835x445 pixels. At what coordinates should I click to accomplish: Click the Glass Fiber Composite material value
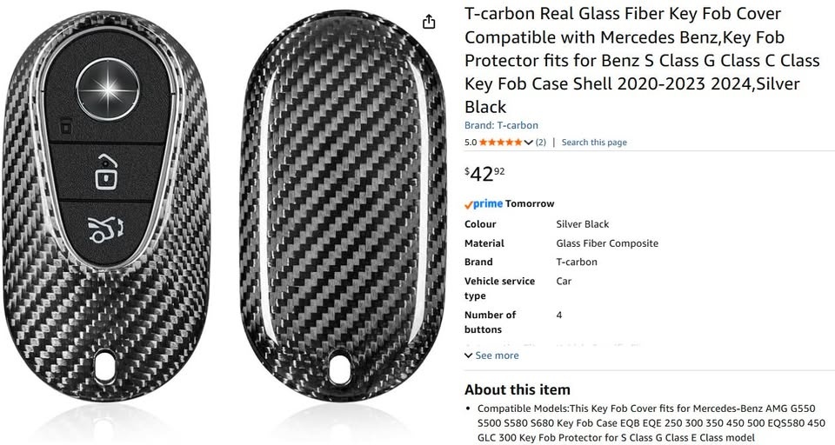[x=607, y=243]
